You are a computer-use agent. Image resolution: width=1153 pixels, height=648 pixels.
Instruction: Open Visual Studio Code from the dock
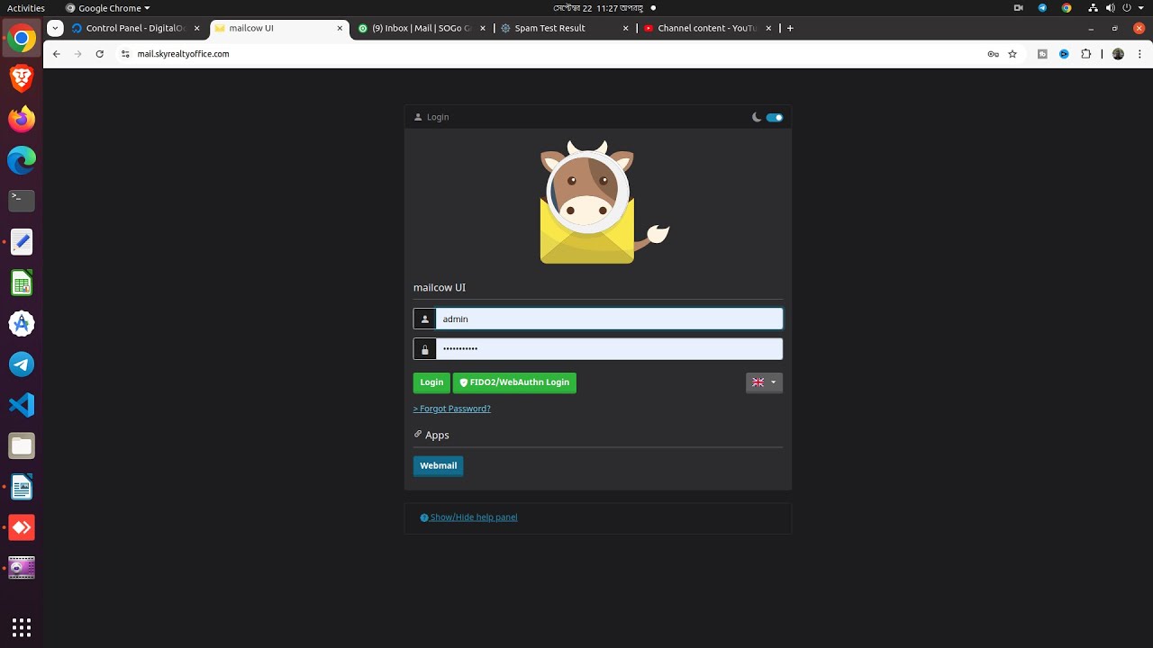22,405
